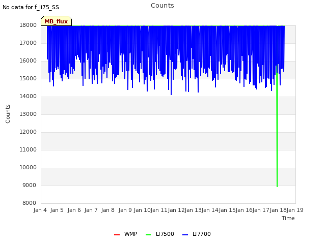Toggle the LI7700 legend entry

[x=197, y=234]
